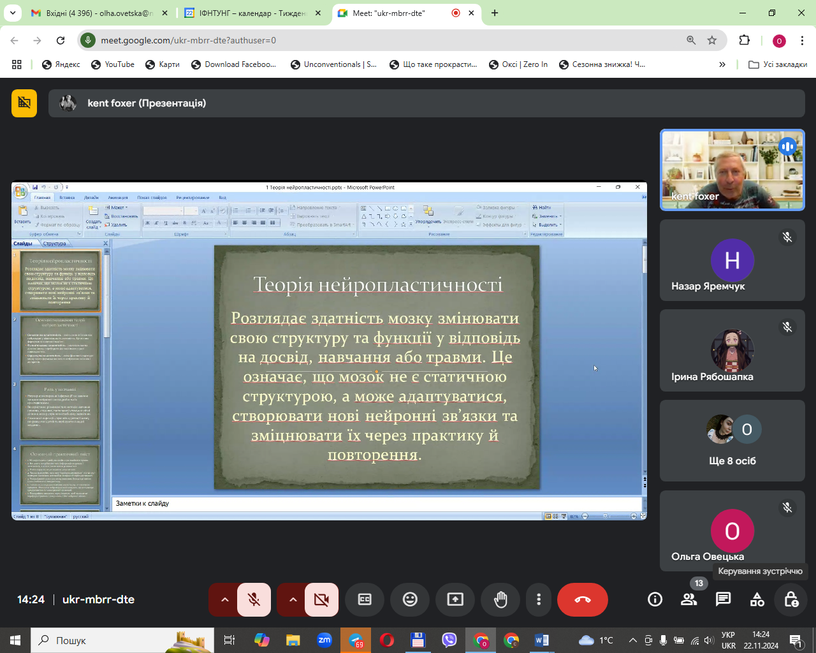816x653 pixels.
Task: Open the in-call chat panel
Action: pyautogui.click(x=723, y=599)
